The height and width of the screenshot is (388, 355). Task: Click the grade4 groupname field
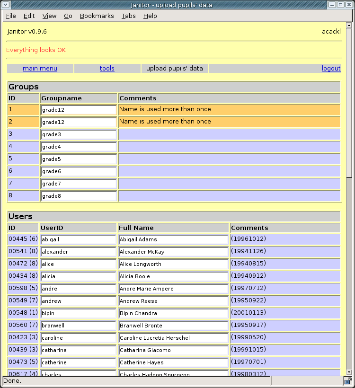pyautogui.click(x=79, y=147)
